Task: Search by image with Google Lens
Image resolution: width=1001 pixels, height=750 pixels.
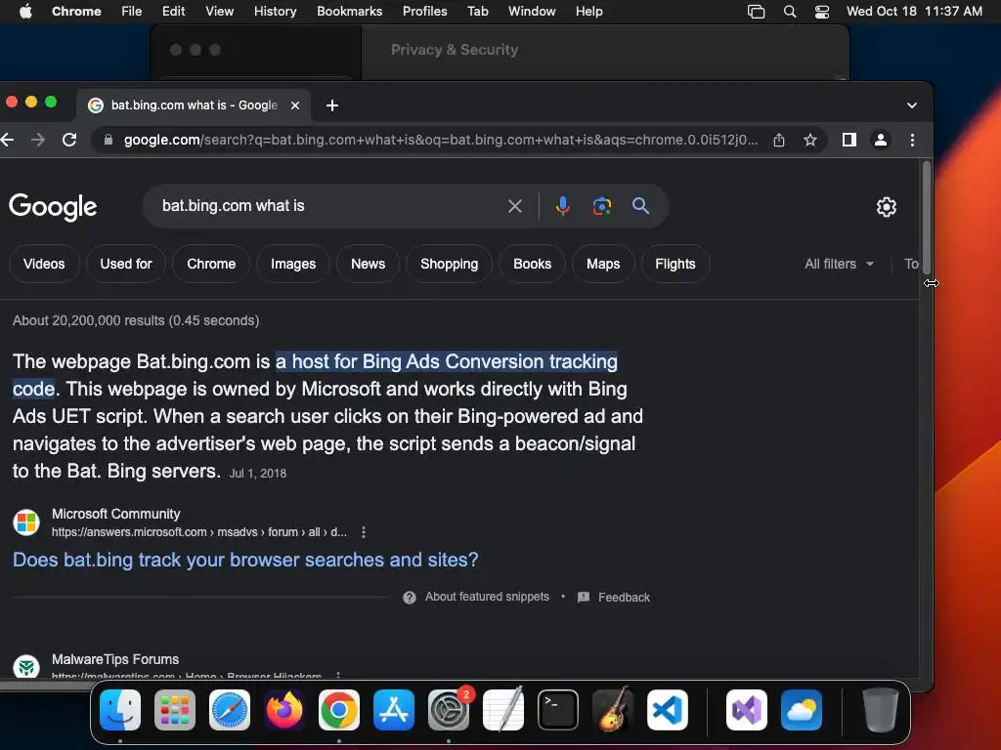Action: 602,206
